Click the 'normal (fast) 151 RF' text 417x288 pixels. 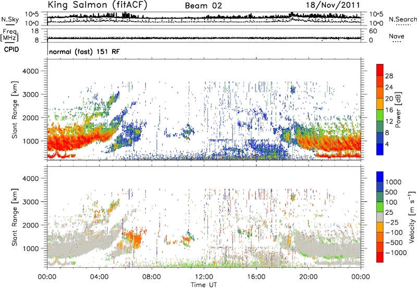pos(84,51)
